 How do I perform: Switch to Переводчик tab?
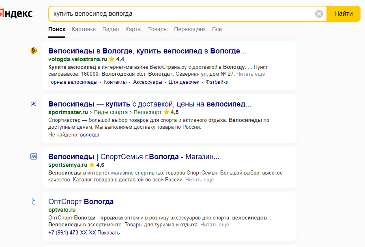[x=190, y=29]
